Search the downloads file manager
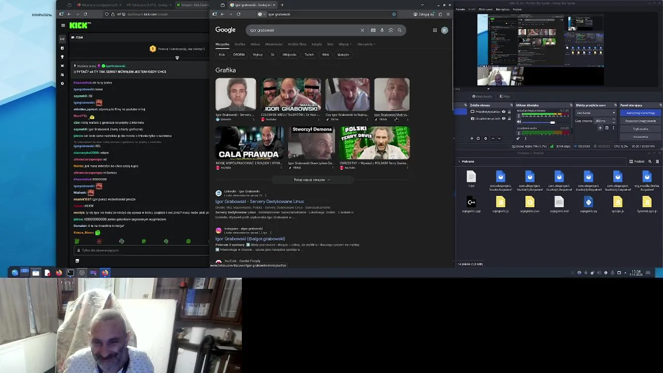This screenshot has width=663, height=373. 650,162
